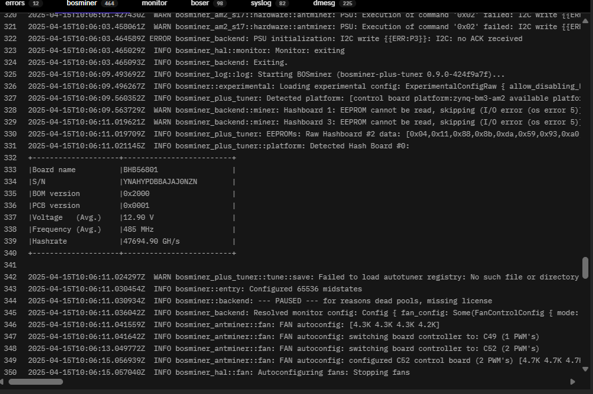Viewport: 593px width, 394px height.
Task: Select hashrate value 47694.90 GH/s
Action: [151, 242]
